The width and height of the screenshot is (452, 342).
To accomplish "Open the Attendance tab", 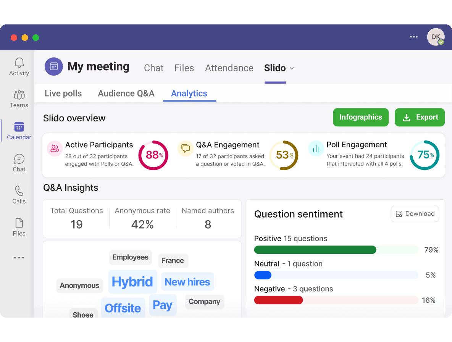I will [x=229, y=68].
